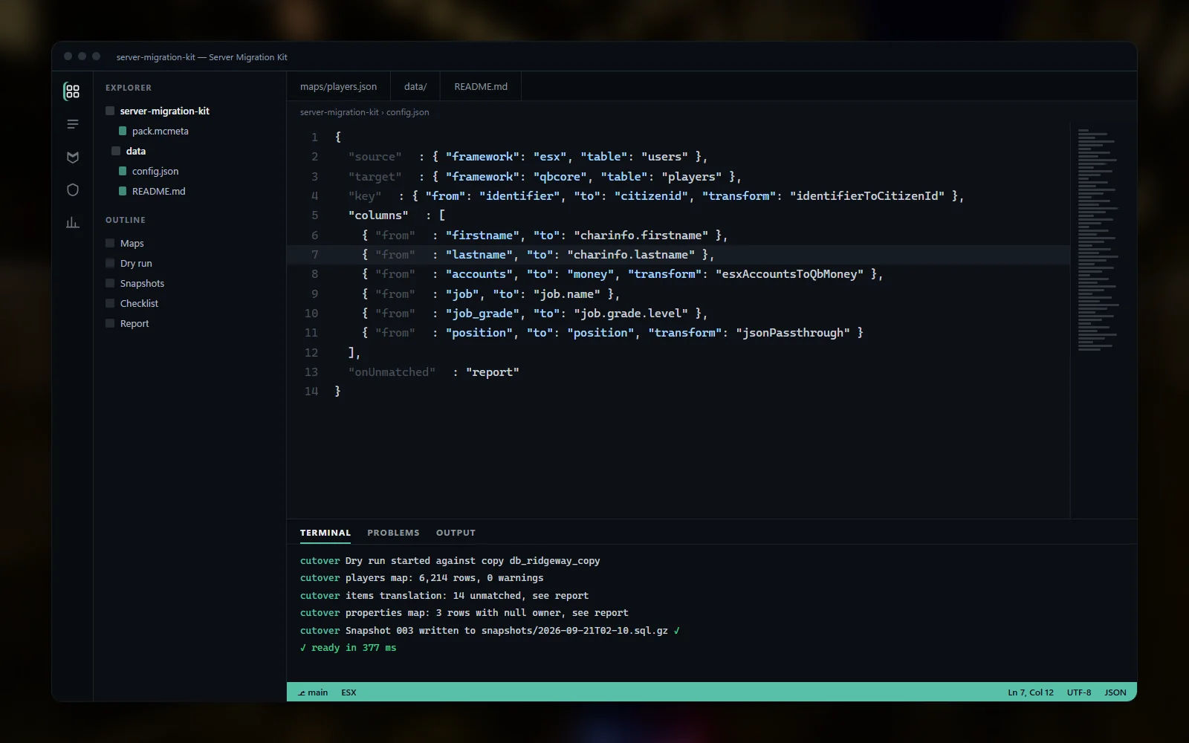This screenshot has height=743, width=1189.
Task: Click line number 5 in the gutter
Action: (x=314, y=215)
